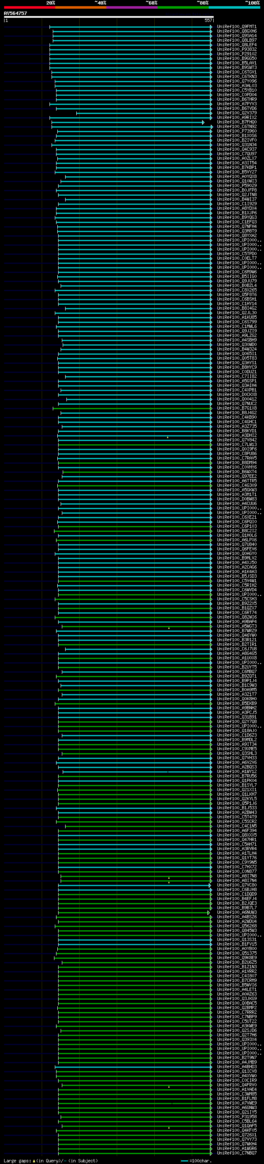Open hit UniRef100_A9RIX2
This screenshot has height=1164, width=264.
236,118
